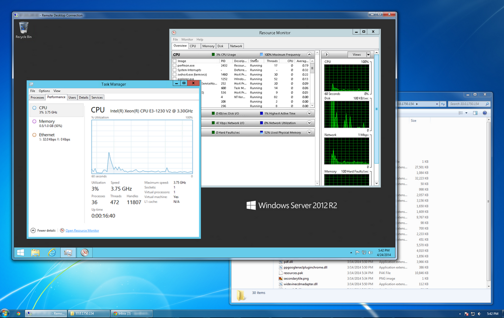Click the Open Resource Monitor link
The image size is (504, 318).
82,231
